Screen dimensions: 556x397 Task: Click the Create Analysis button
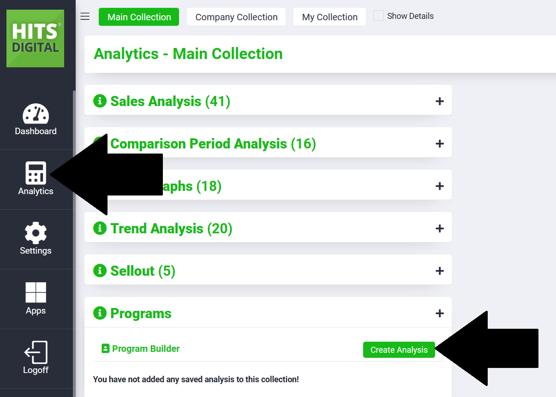coord(399,350)
